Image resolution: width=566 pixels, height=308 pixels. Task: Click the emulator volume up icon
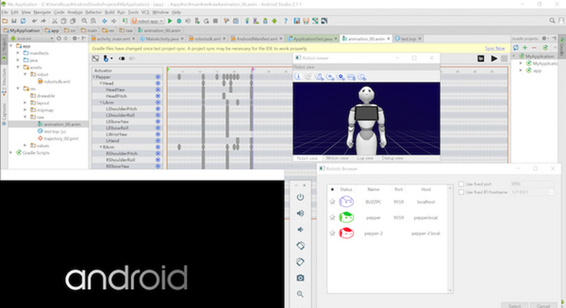click(x=301, y=213)
